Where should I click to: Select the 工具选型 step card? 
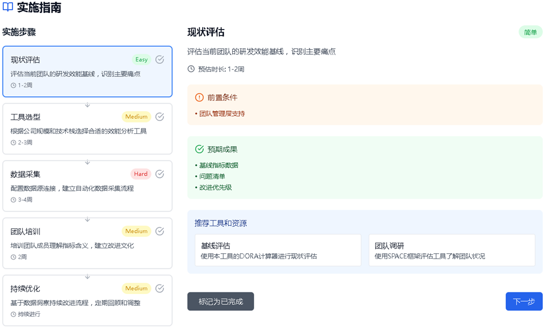(x=87, y=128)
